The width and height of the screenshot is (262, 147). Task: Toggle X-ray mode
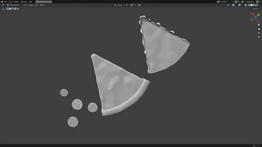(246, 5)
